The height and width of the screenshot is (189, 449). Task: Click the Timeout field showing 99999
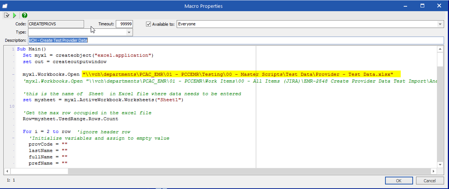[x=124, y=24]
